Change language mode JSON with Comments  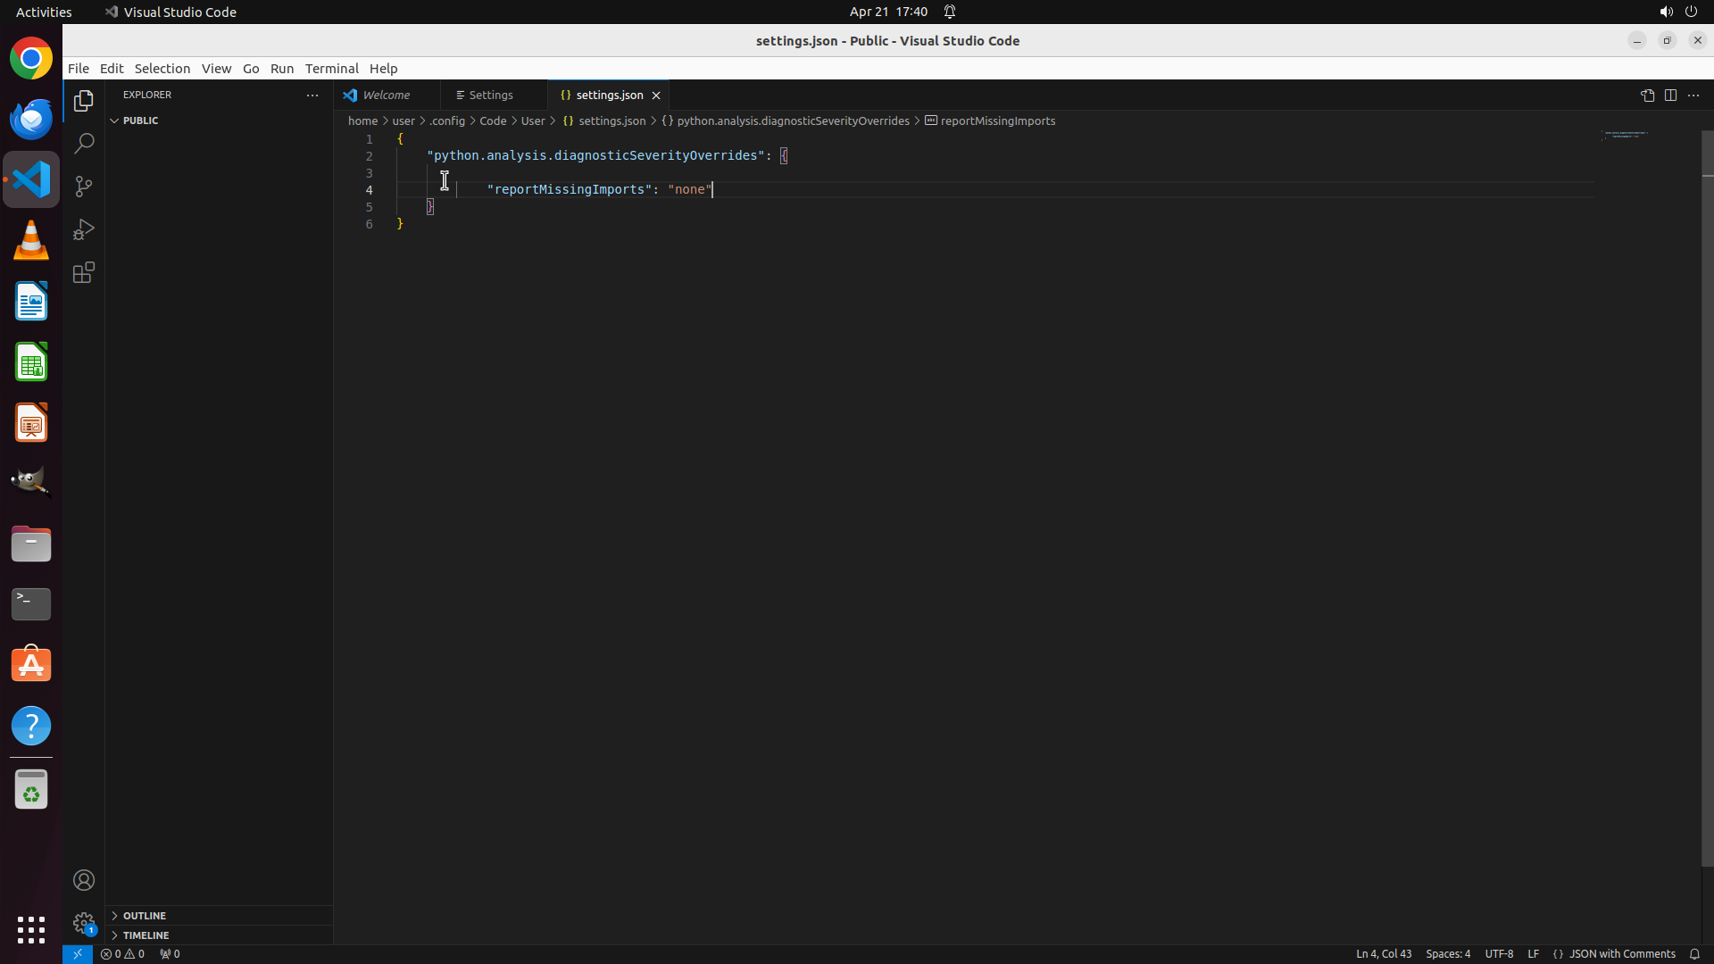1621,953
